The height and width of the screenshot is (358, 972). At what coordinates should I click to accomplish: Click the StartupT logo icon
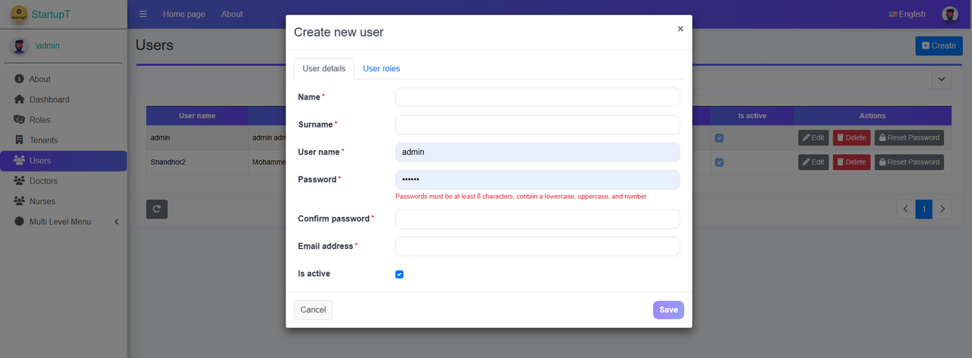[x=19, y=14]
